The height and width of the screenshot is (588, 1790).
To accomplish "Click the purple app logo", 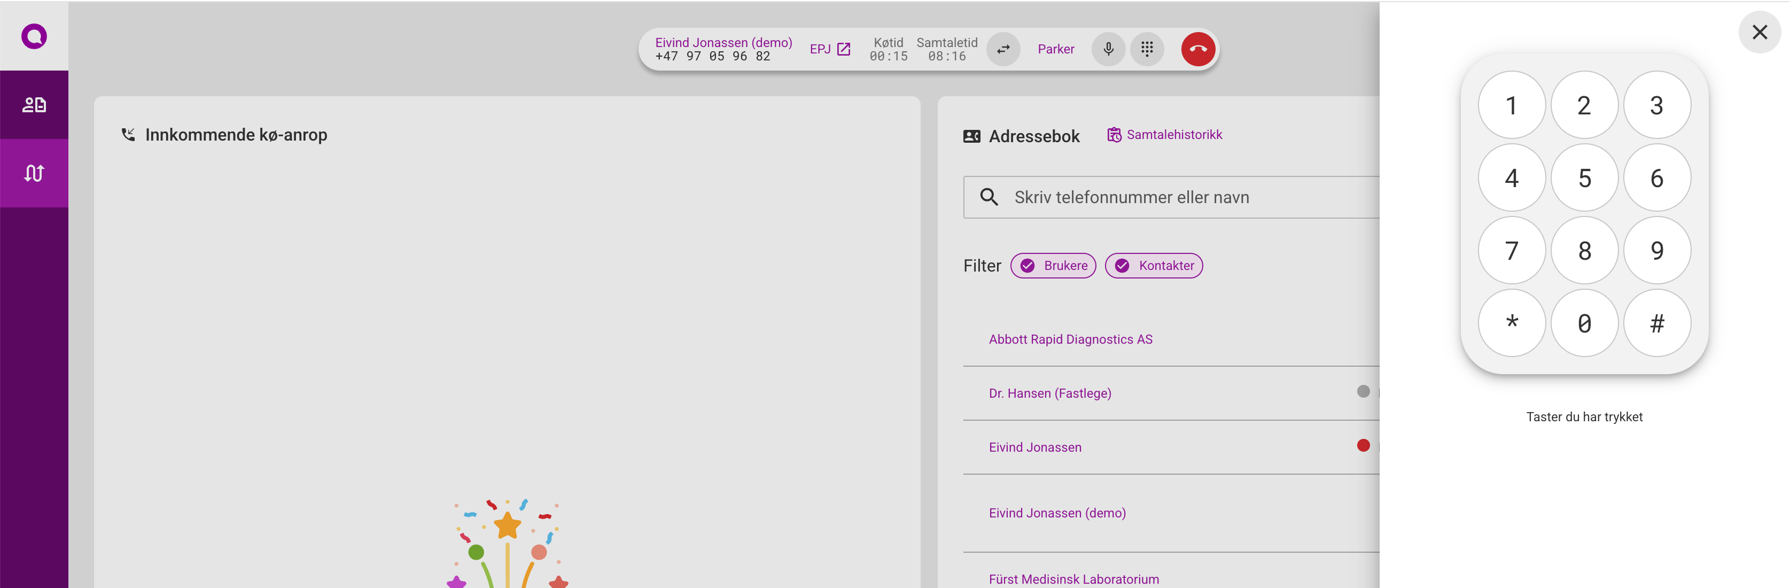I will [x=34, y=36].
